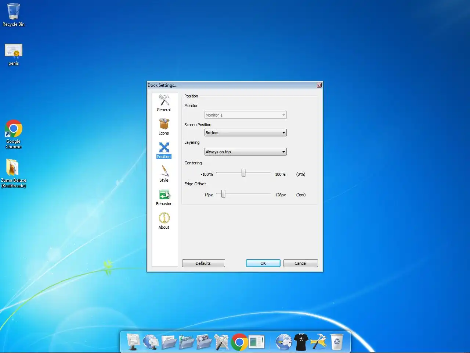
Task: Click the Edge Offset slider handle
Action: (x=223, y=193)
